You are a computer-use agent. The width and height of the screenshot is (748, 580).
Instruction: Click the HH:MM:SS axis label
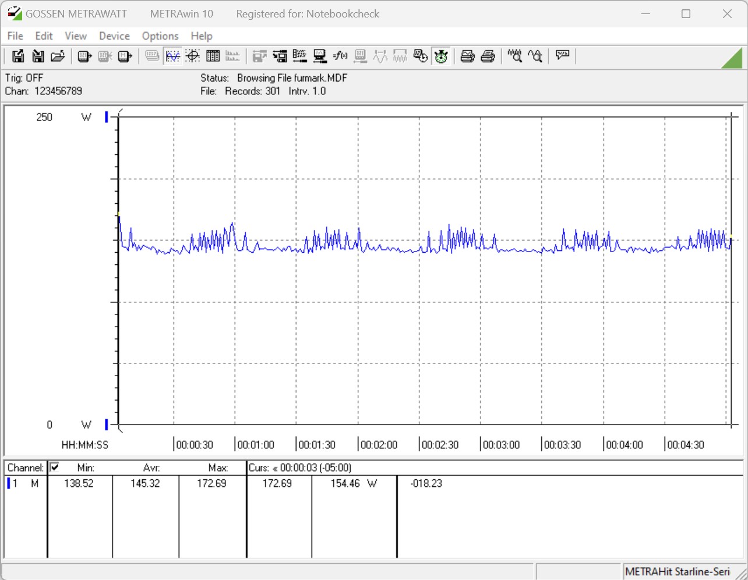85,445
